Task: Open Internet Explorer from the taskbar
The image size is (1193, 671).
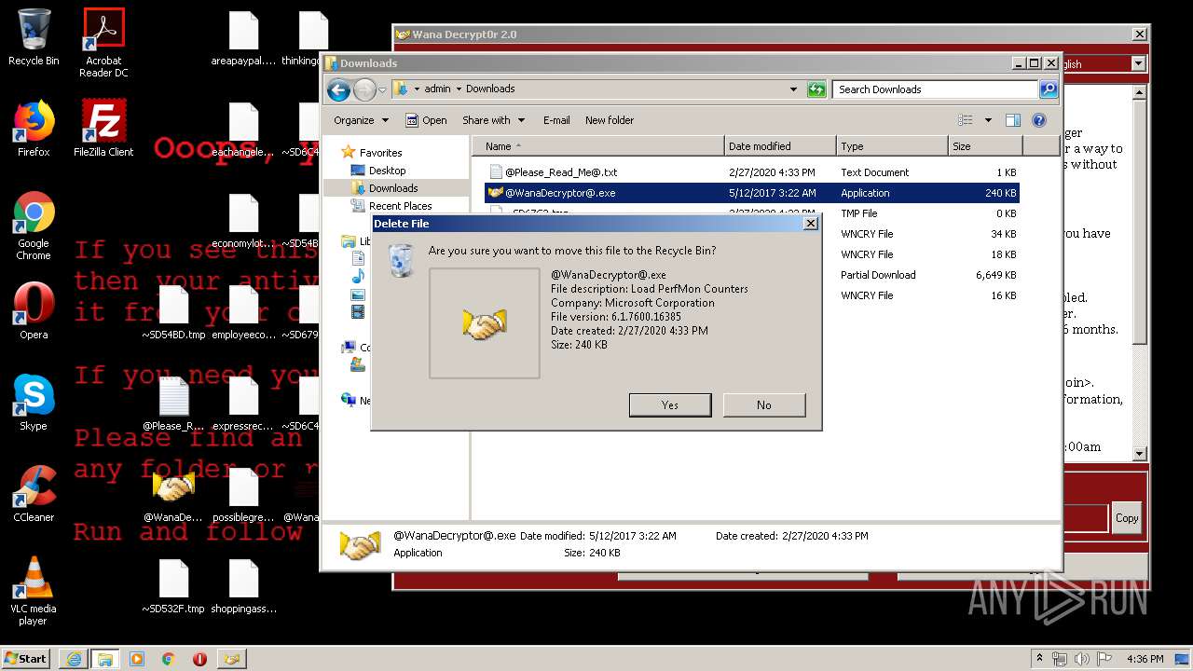Action: 74,659
